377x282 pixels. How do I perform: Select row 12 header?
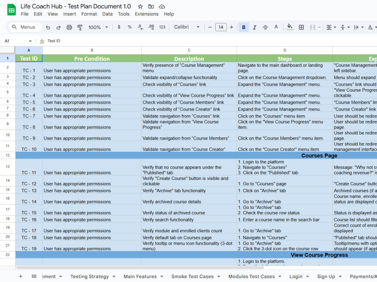point(8,155)
